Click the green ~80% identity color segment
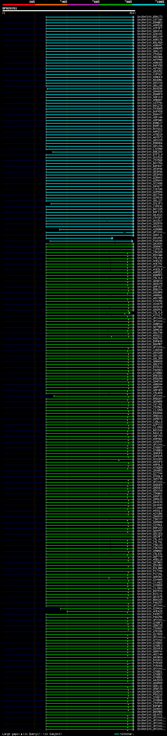Screen dimensions: 167x736 pos(116,5)
